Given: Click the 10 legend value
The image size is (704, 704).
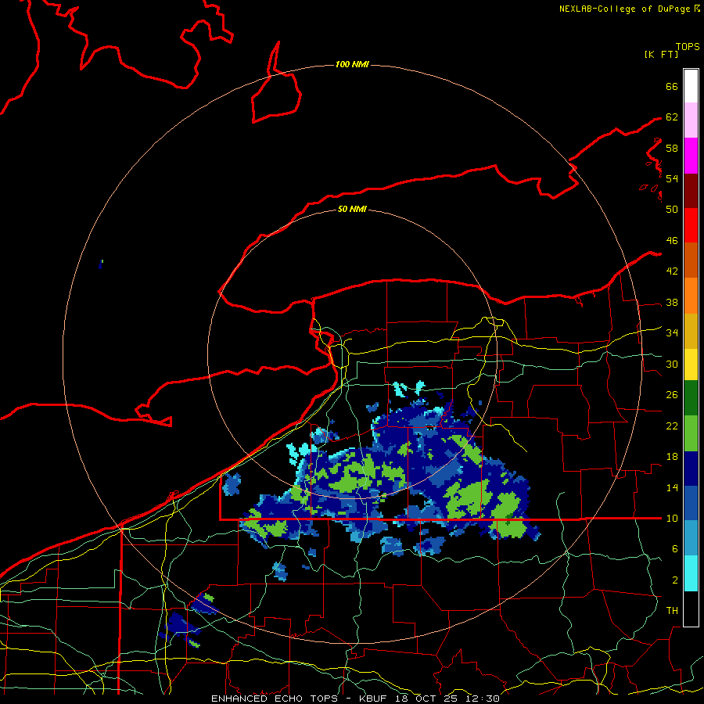Looking at the screenshot, I should point(672,518).
